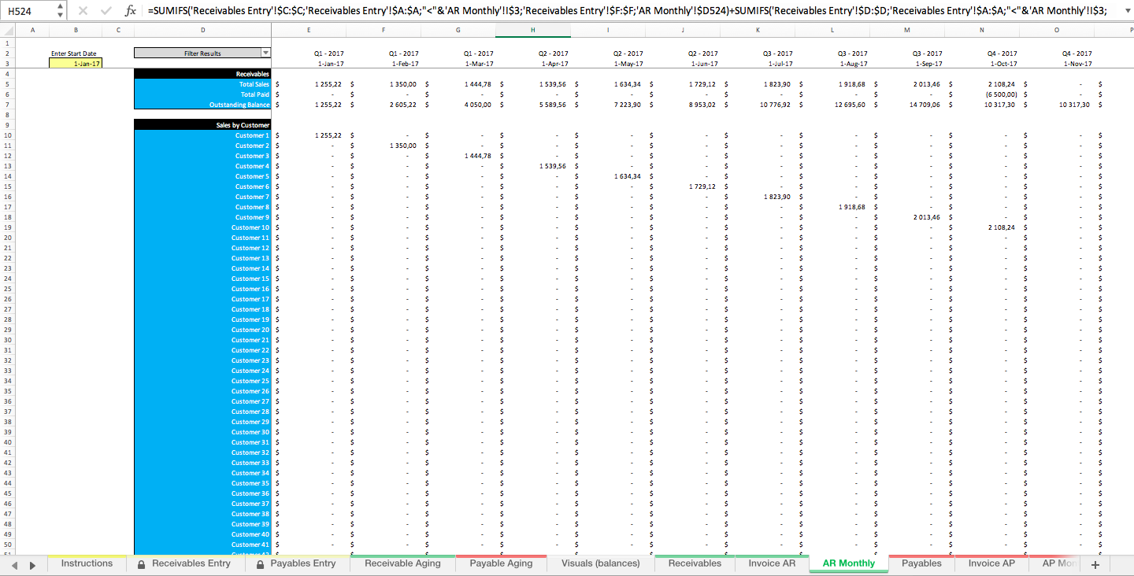Switch to the Invoice AP sheet tab
Image resolution: width=1134 pixels, height=576 pixels.
click(x=991, y=563)
